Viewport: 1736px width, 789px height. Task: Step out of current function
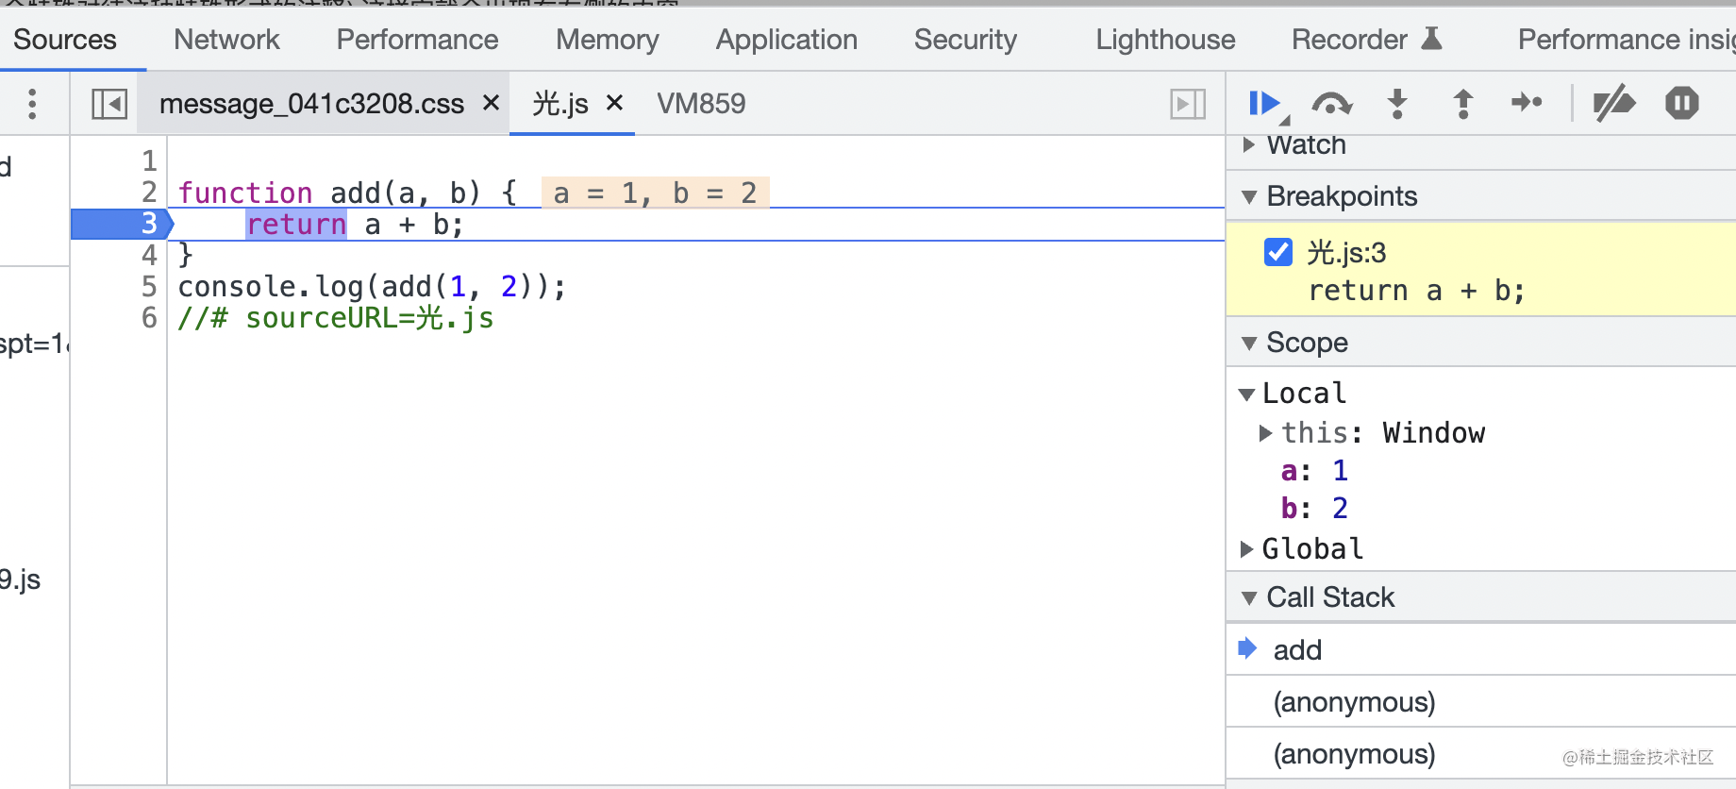pyautogui.click(x=1462, y=103)
